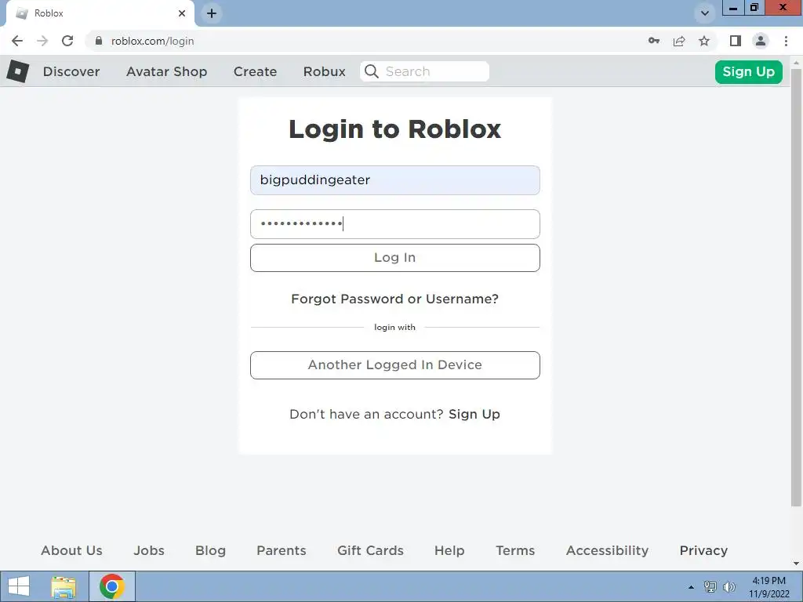Click the browser forward arrow

point(42,41)
